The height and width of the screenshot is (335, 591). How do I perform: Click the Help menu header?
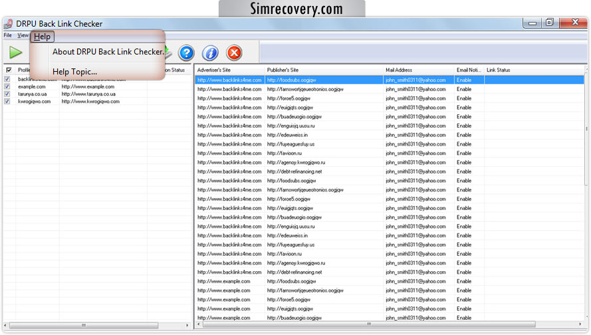42,37
